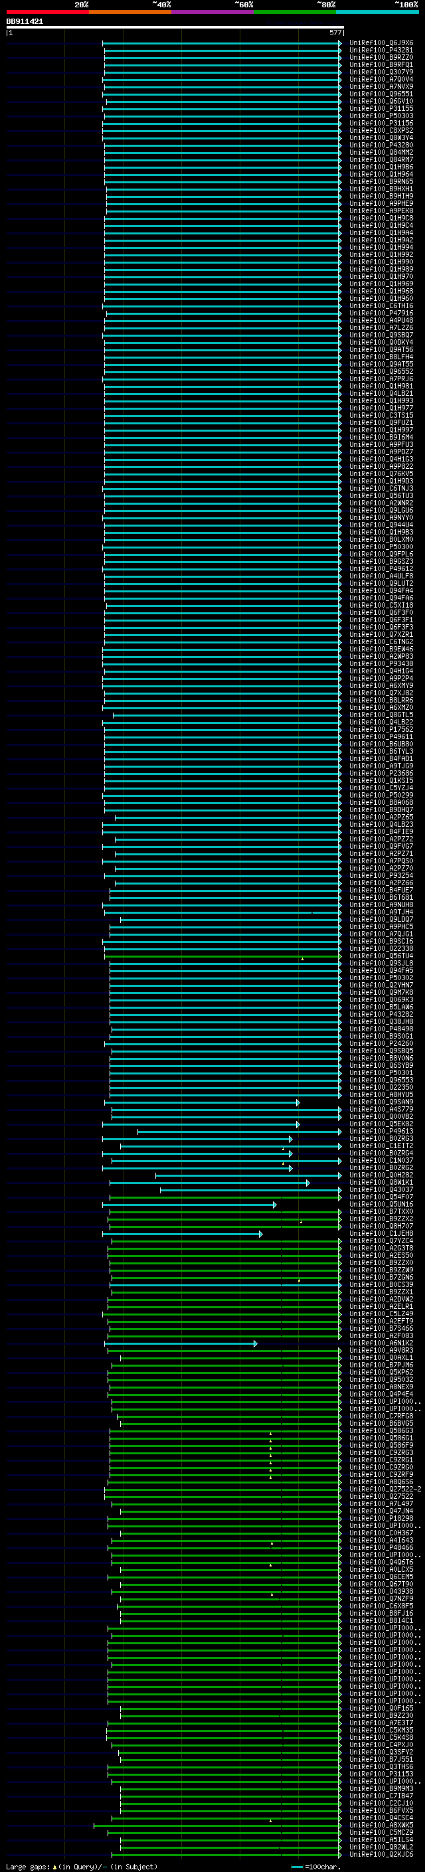Select hit UniRef100_C1N037
This screenshot has width=425, height=1872.
(381, 1161)
